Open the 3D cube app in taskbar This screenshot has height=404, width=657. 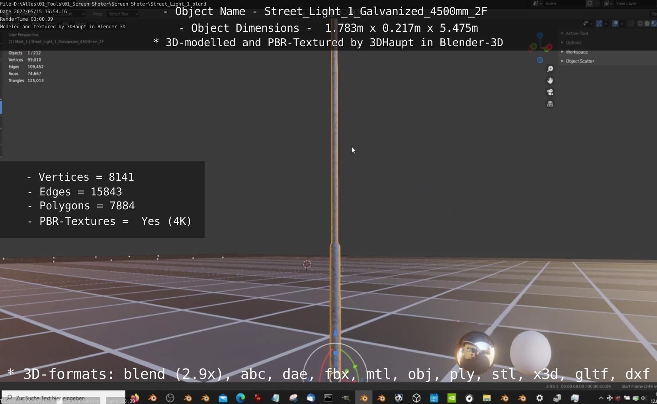[416, 398]
